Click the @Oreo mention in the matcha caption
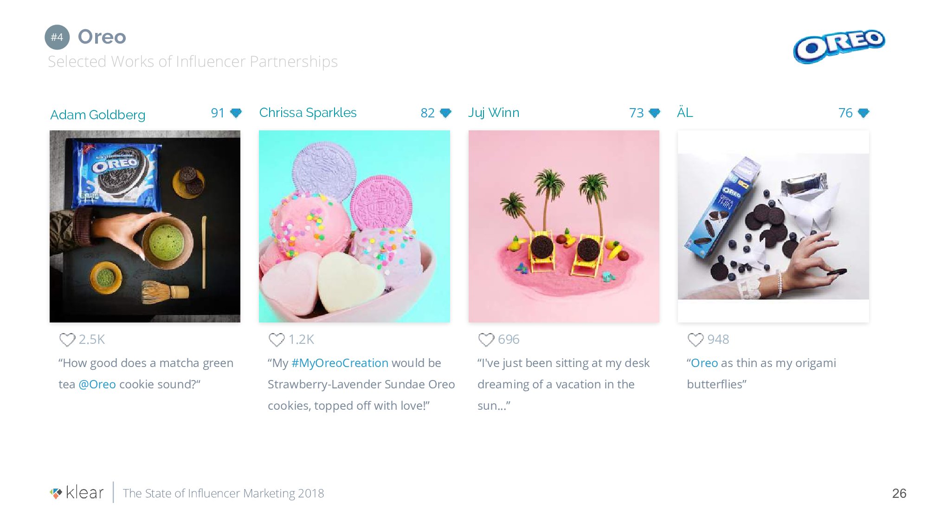Viewport: 928px width, 522px height. (x=97, y=384)
